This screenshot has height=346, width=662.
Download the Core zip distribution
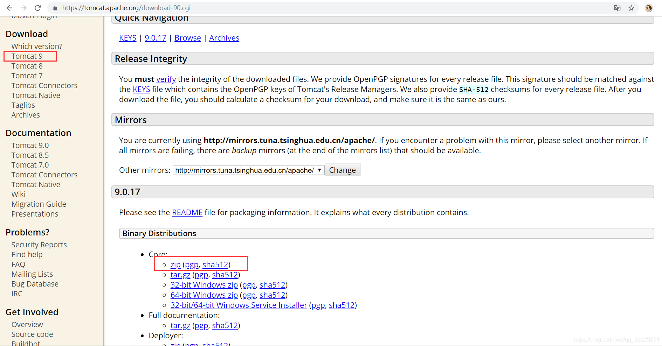(175, 264)
